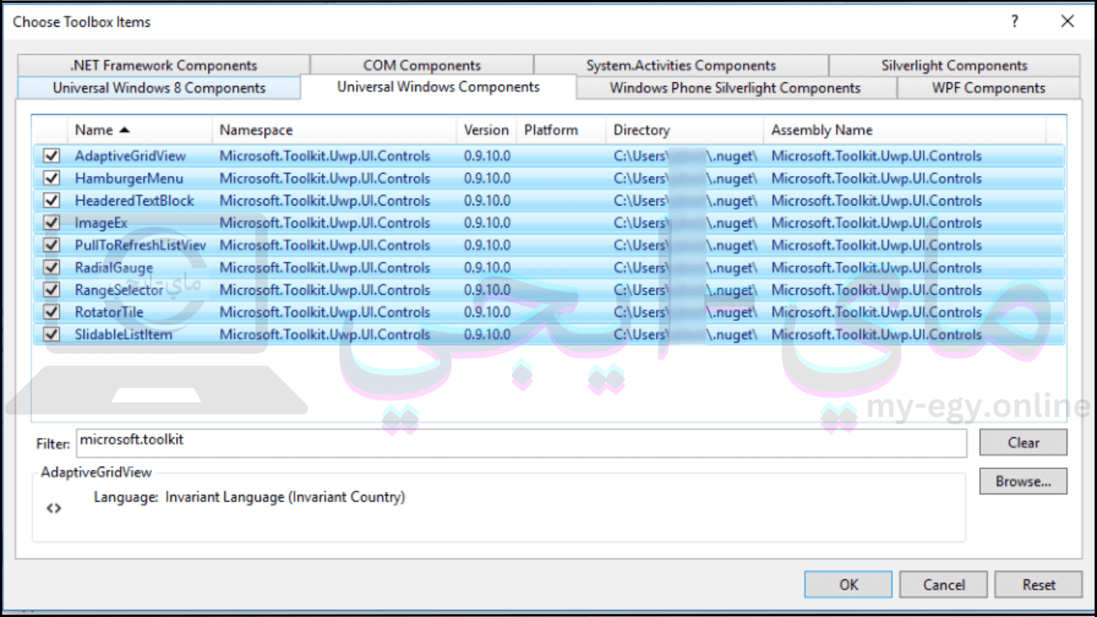This screenshot has height=617, width=1097.
Task: Click in the Filter input field
Action: (521, 443)
